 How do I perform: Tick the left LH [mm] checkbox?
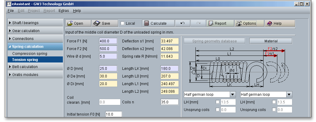tap(218, 102)
